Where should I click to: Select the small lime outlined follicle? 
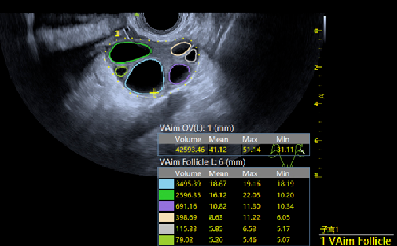(121, 72)
